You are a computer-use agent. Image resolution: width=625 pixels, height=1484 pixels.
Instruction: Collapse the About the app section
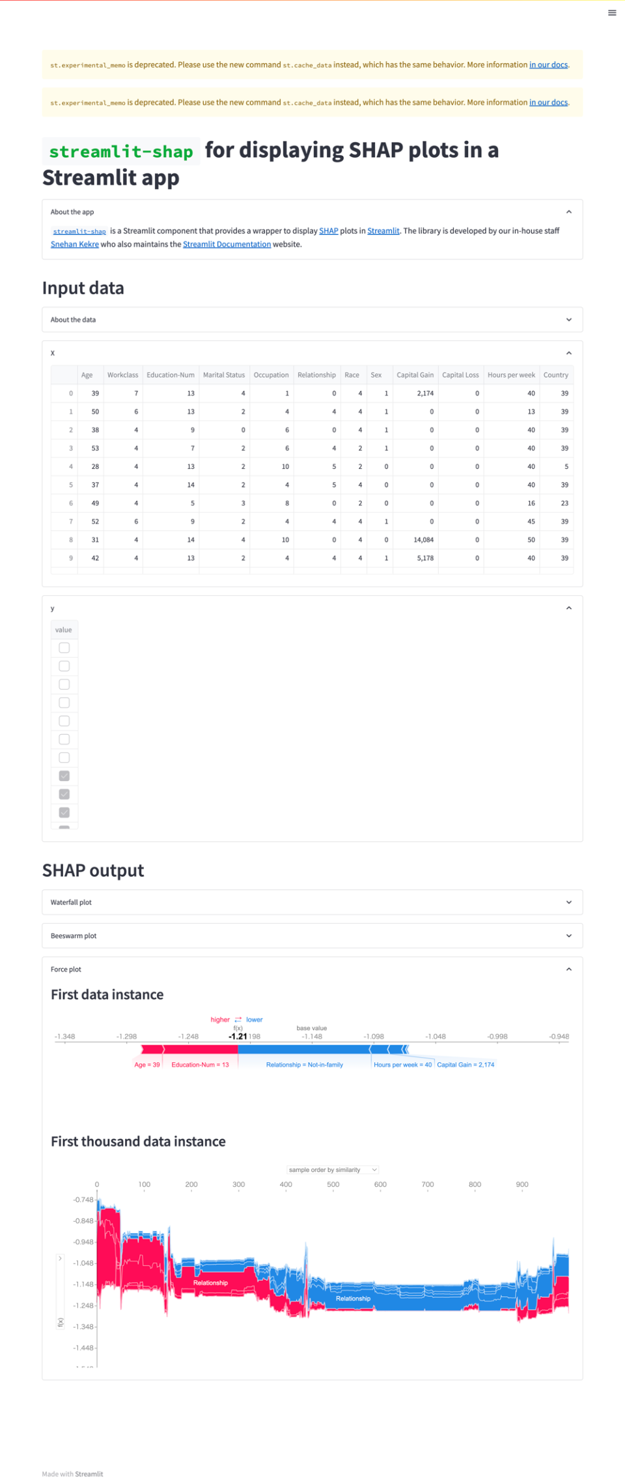(x=568, y=212)
